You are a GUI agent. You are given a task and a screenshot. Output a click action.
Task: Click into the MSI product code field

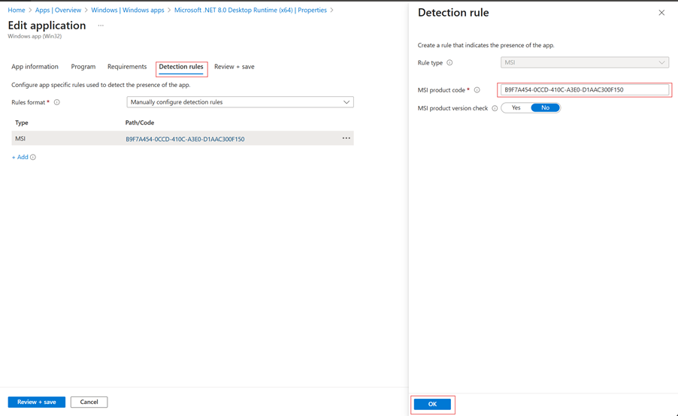coord(585,90)
